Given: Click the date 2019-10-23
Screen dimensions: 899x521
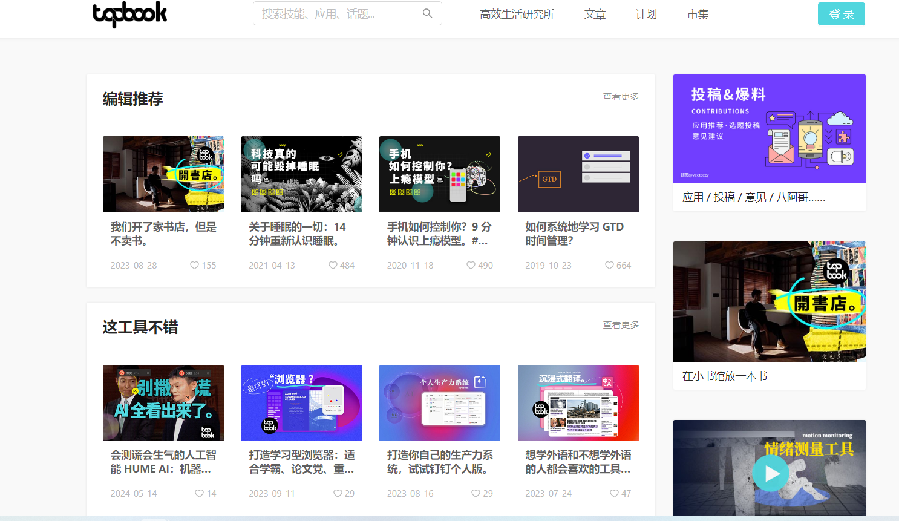Looking at the screenshot, I should [548, 266].
